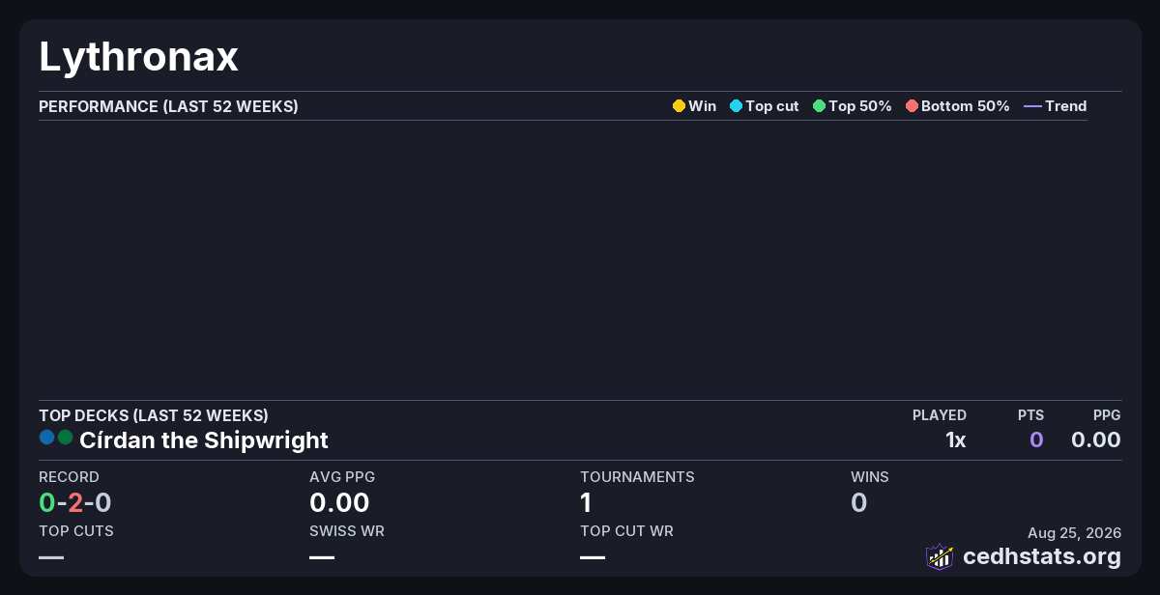This screenshot has width=1160, height=595.
Task: Select the Performance (Last 52 Weeks) header
Action: (x=168, y=106)
